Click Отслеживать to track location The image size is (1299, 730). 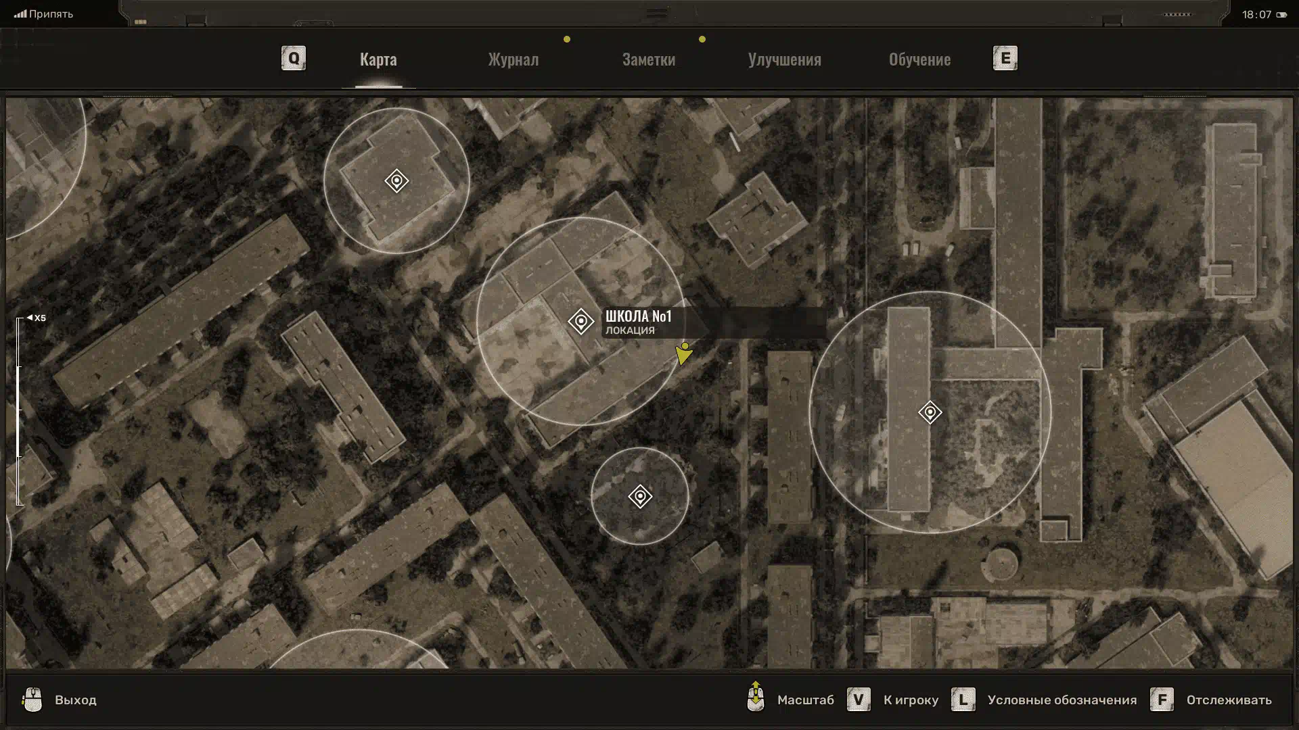point(1229,700)
